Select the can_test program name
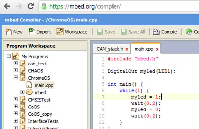199x129 pixels. [x=37, y=64]
